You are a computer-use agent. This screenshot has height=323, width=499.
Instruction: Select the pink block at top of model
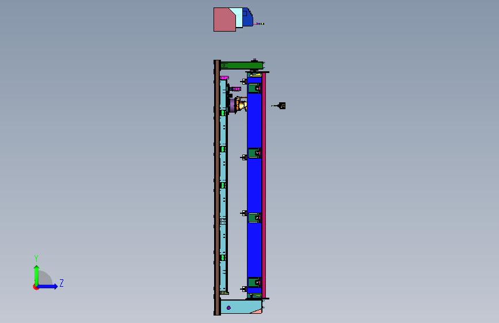[x=223, y=20]
